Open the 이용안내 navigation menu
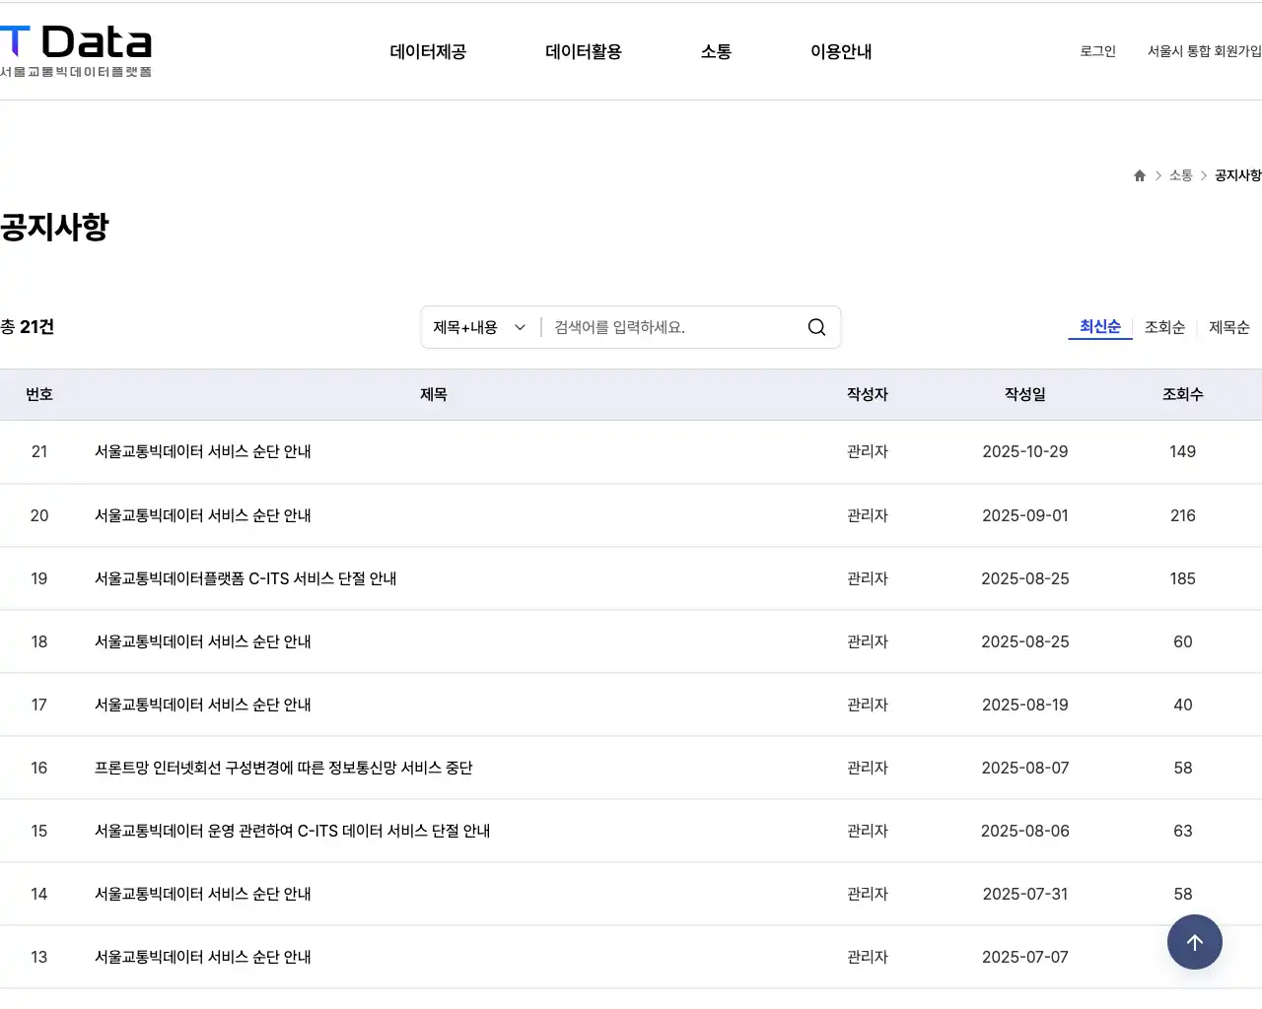1262x1009 pixels. coord(840,51)
